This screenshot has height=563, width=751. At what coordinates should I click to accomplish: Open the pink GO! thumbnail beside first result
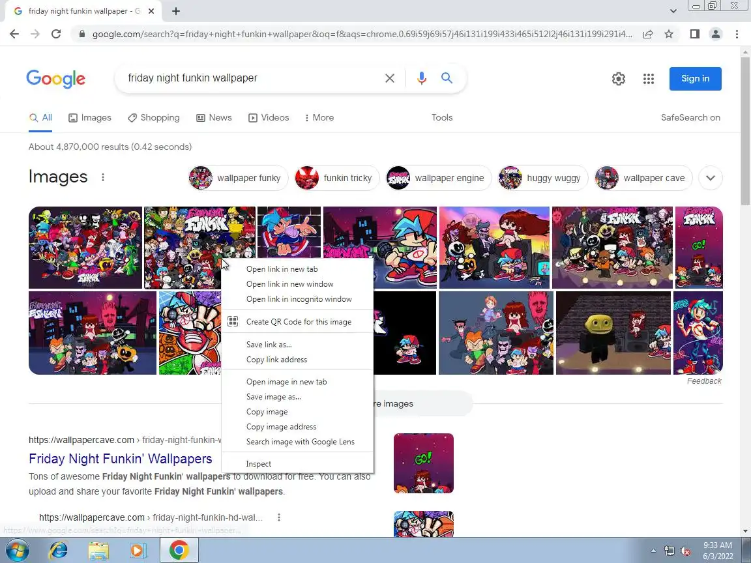point(423,463)
